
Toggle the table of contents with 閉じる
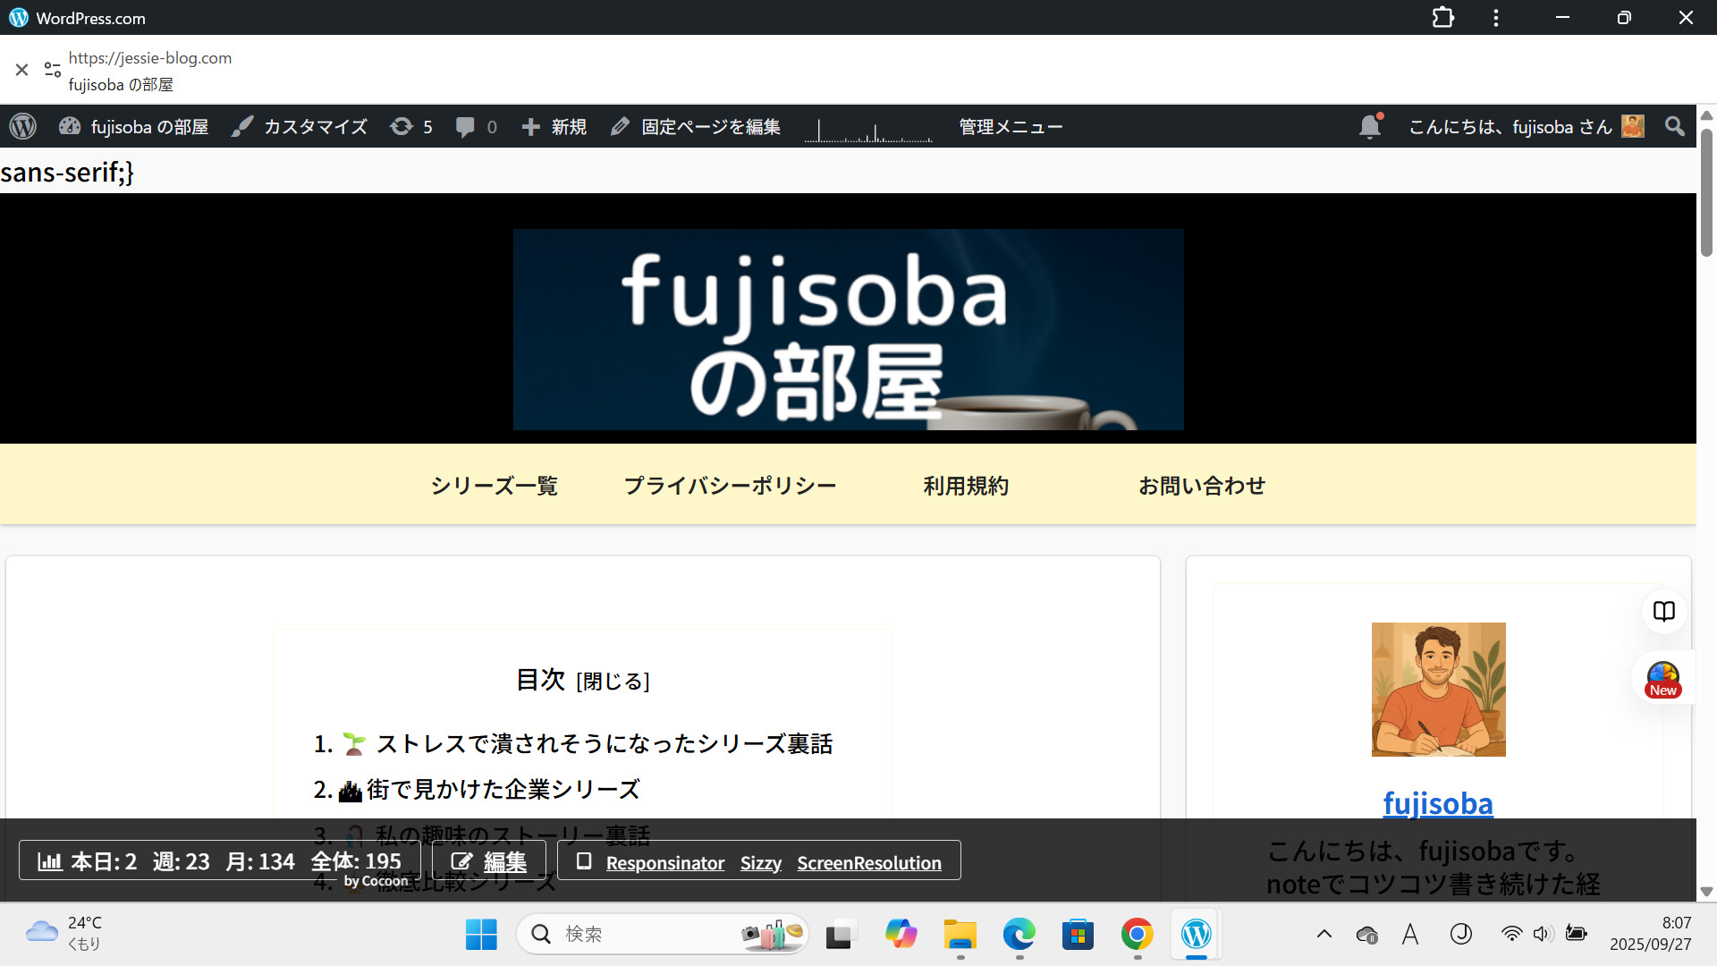[613, 682]
